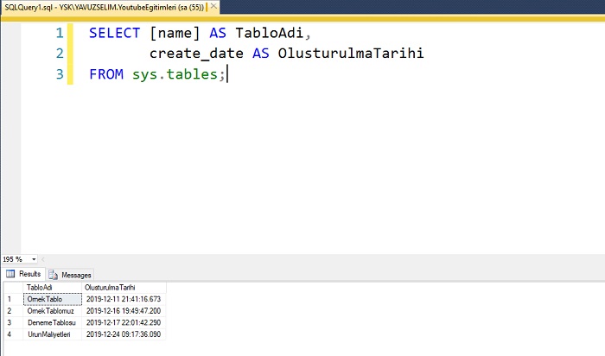Click the Results grid icon
605x356 pixels.
click(10, 274)
